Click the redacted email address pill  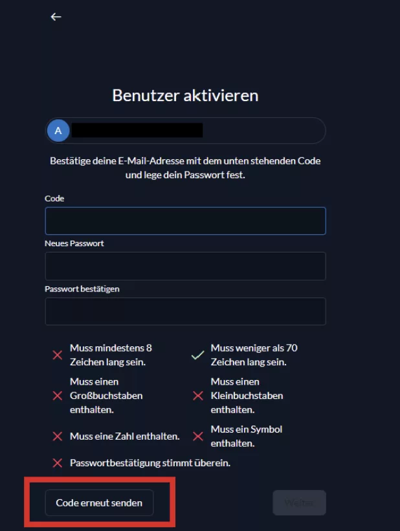pyautogui.click(x=194, y=131)
